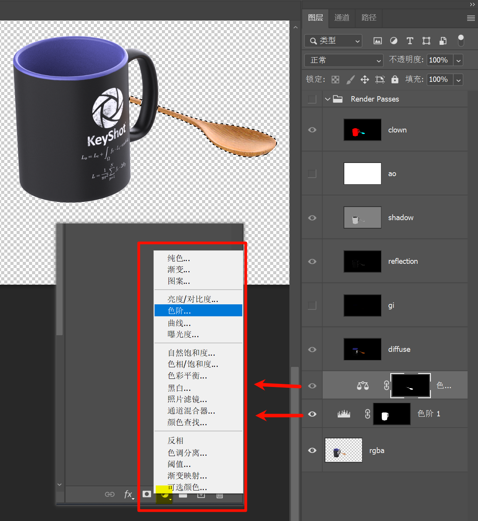Screen dimensions: 478x521
Task: Toggle visibility of Render Passes group
Action: click(312, 99)
